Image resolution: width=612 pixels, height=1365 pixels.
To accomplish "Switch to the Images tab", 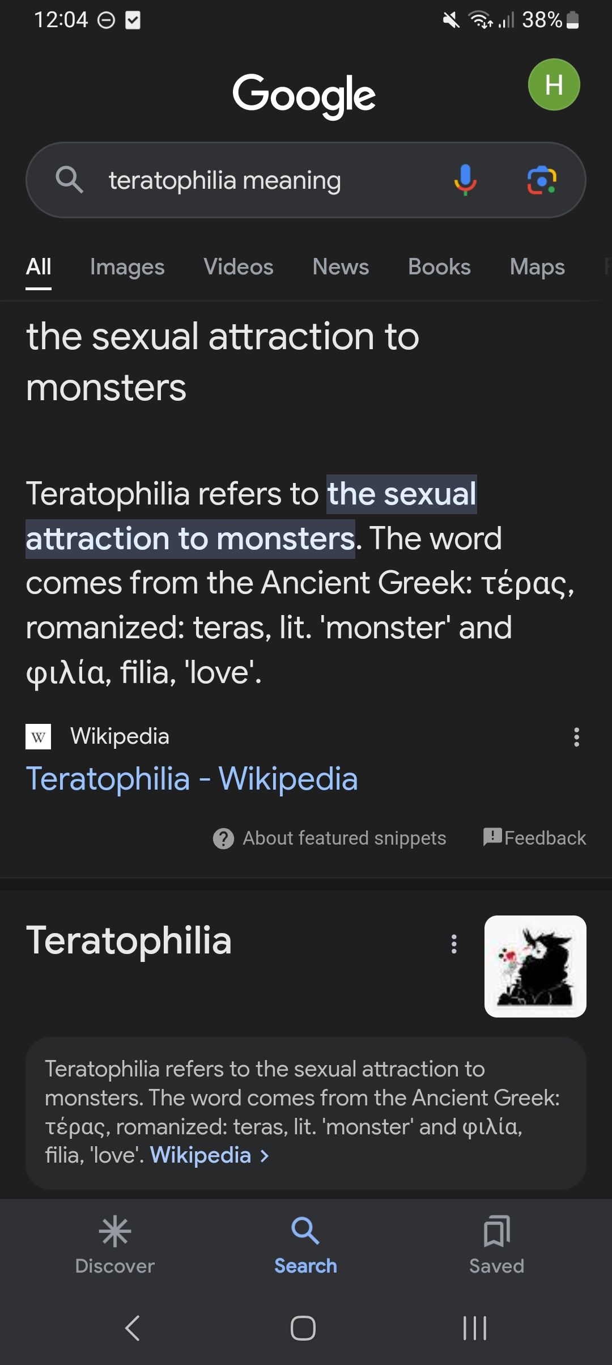I will pos(127,267).
